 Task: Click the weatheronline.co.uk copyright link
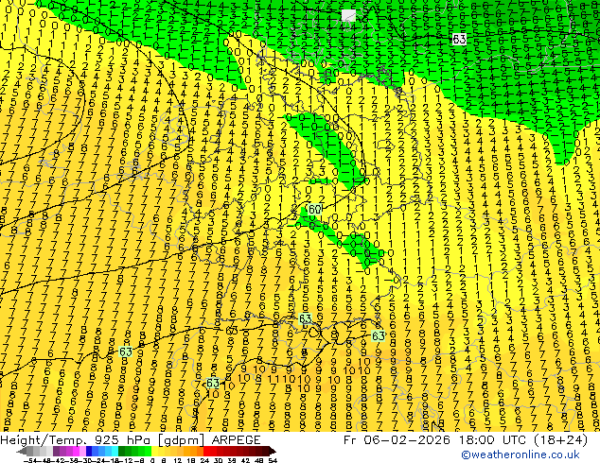coord(521,454)
